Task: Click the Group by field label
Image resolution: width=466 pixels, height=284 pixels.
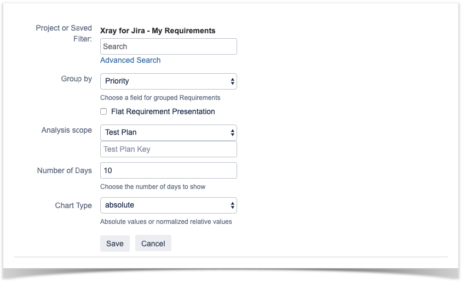Action: (x=76, y=79)
